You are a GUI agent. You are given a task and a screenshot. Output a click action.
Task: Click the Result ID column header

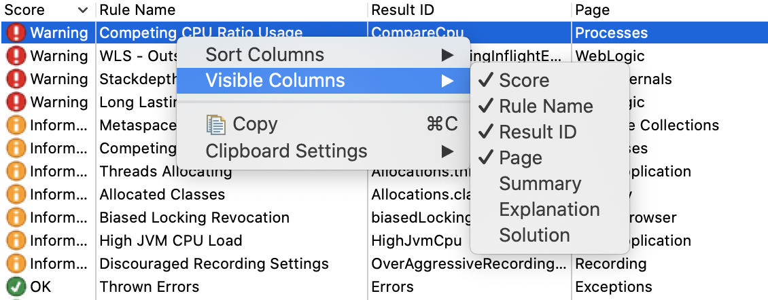(403, 10)
